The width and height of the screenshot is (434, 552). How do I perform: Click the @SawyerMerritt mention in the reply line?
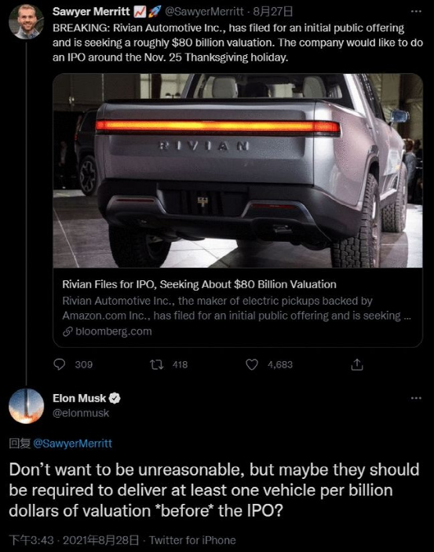tap(72, 443)
